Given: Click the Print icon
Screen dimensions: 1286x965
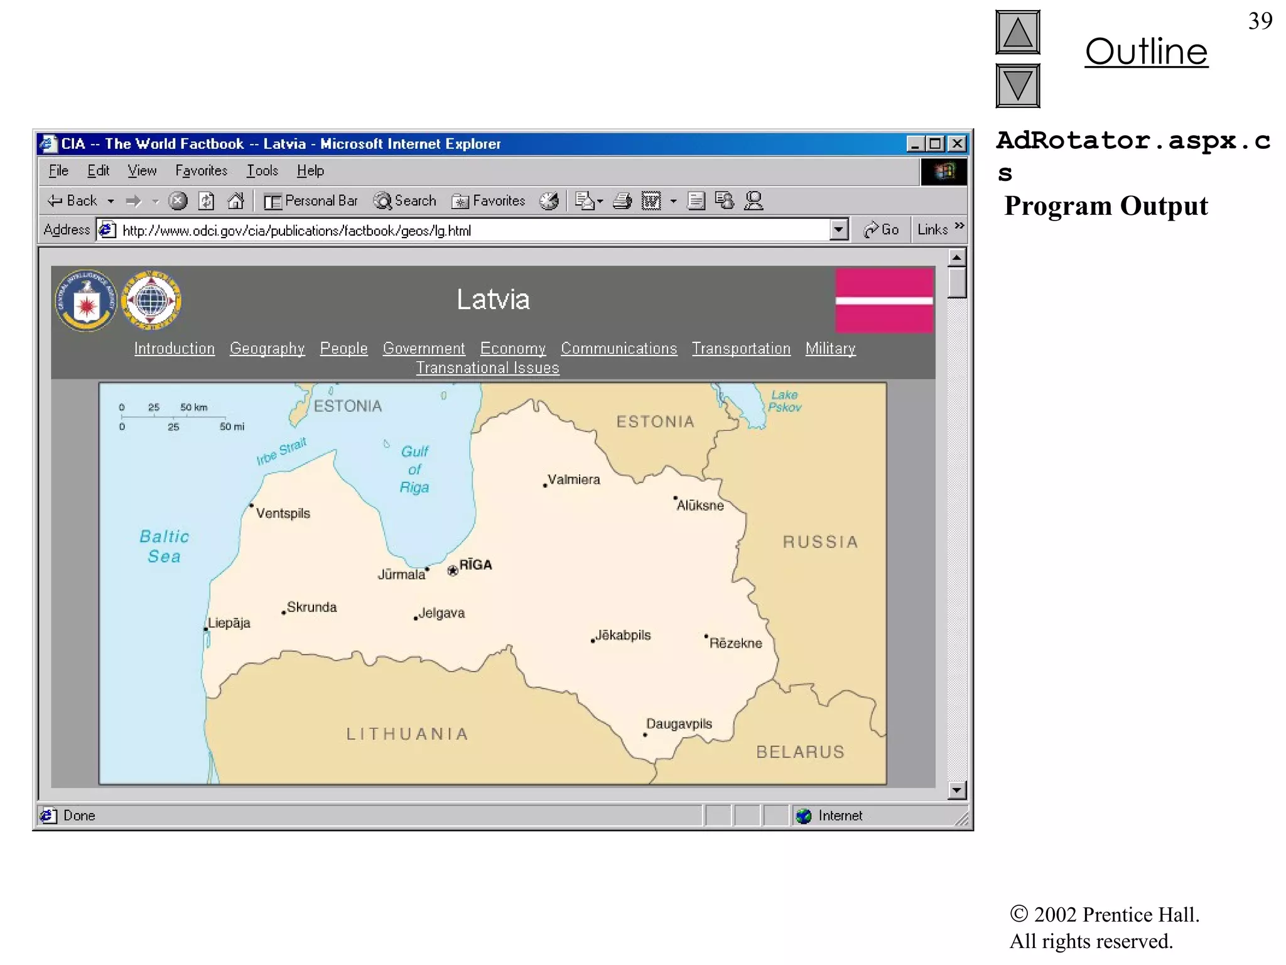Looking at the screenshot, I should [x=622, y=201].
